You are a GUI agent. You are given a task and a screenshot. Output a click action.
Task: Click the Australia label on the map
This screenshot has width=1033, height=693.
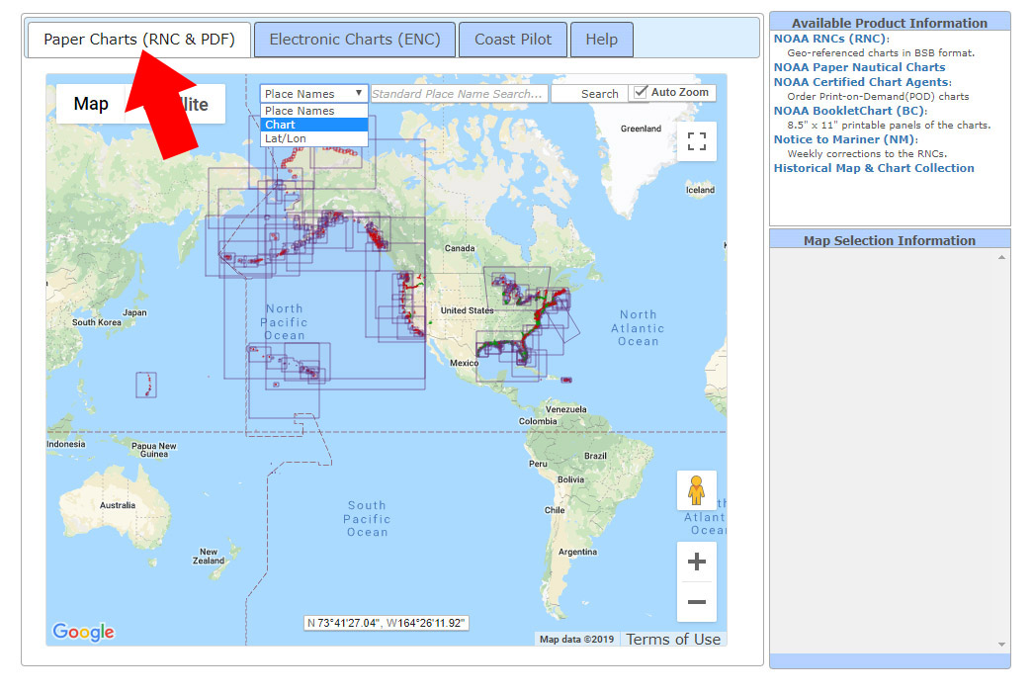click(118, 505)
